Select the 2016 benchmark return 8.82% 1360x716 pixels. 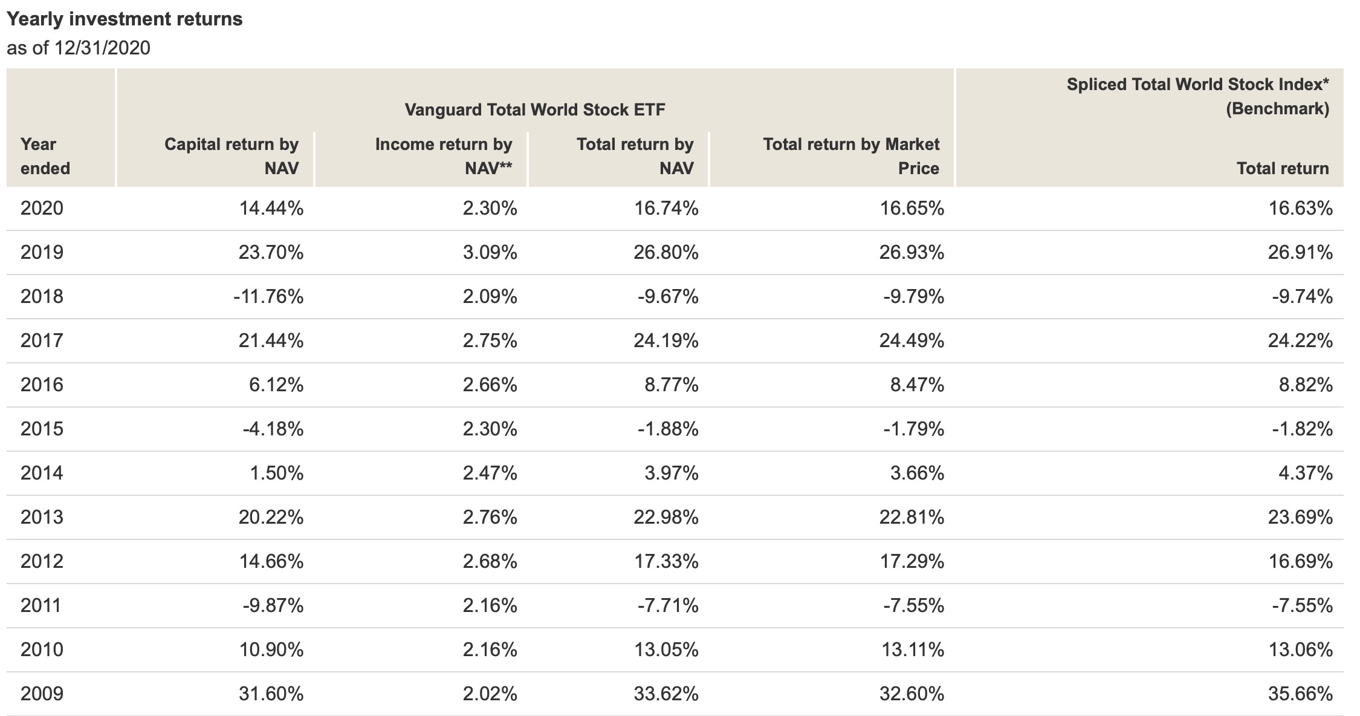tap(1305, 385)
